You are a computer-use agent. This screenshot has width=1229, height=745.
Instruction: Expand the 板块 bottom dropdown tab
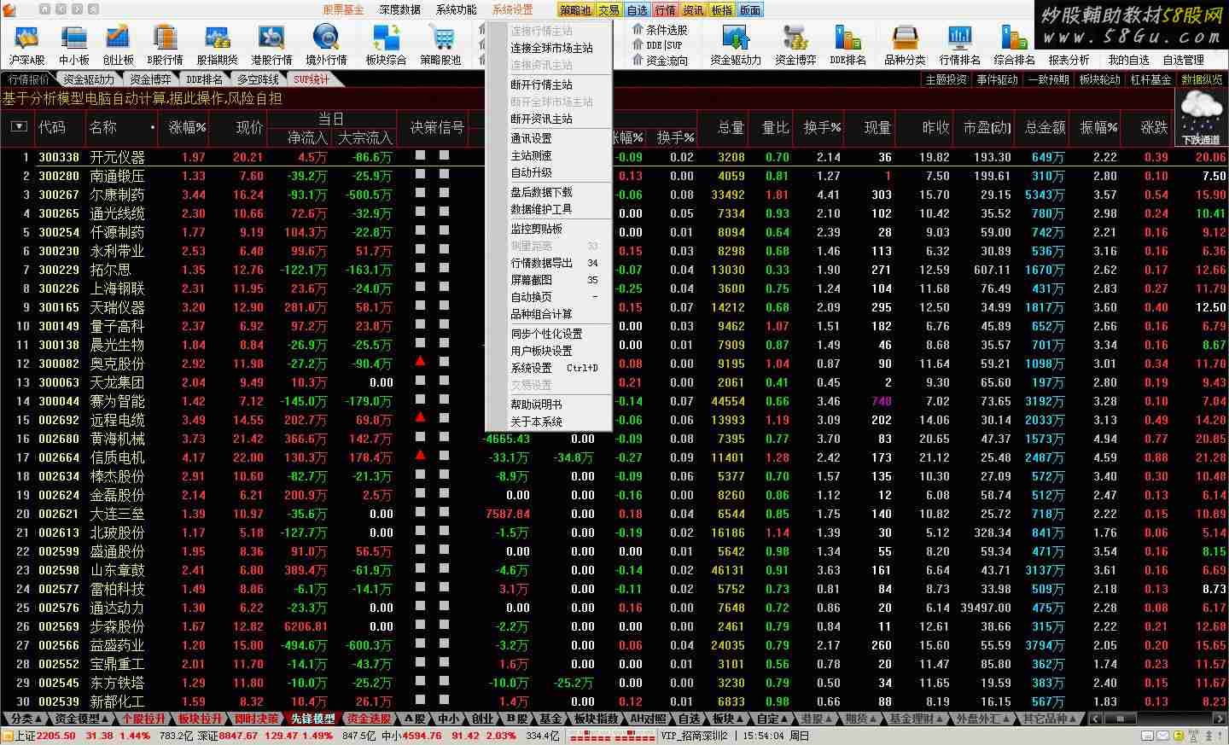727,719
